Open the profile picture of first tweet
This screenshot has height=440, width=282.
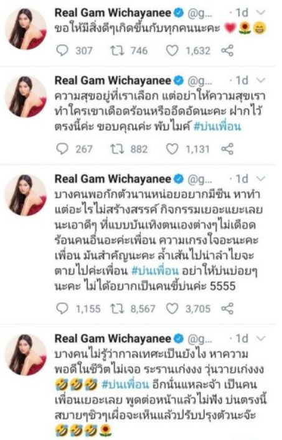(26, 29)
